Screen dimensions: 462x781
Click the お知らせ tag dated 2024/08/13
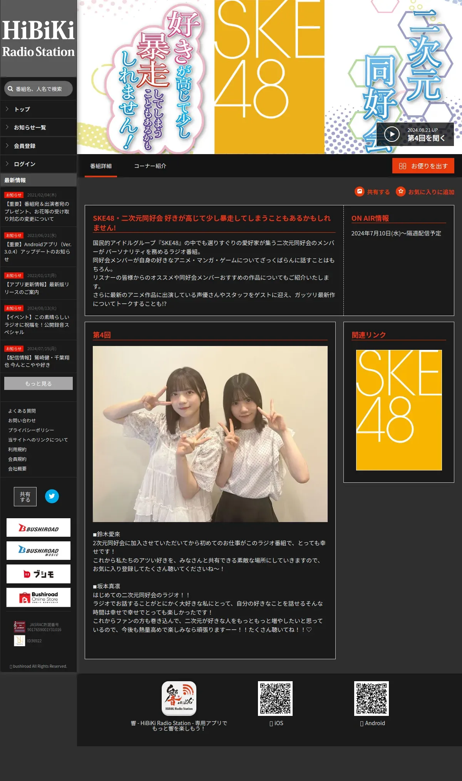[14, 308]
